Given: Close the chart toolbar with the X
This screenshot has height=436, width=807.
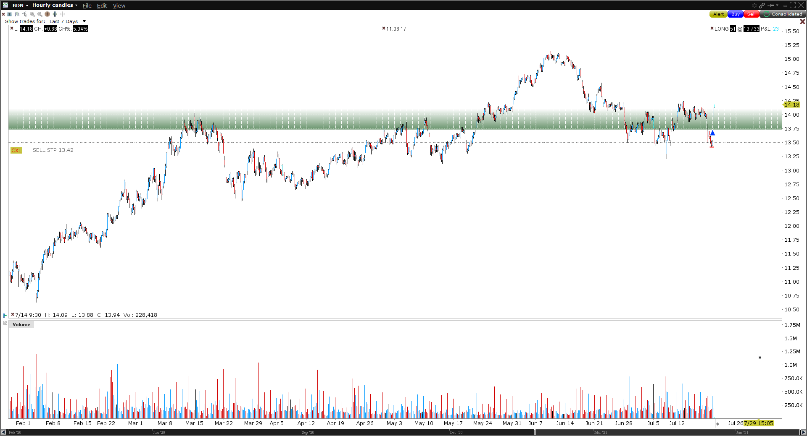Looking at the screenshot, I should click(3, 14).
